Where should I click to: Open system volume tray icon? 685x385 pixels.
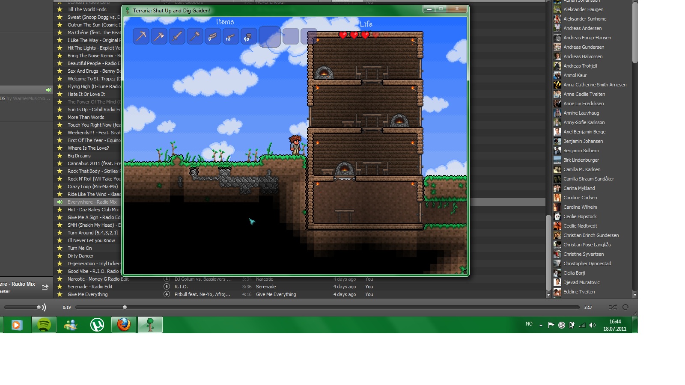pos(593,325)
